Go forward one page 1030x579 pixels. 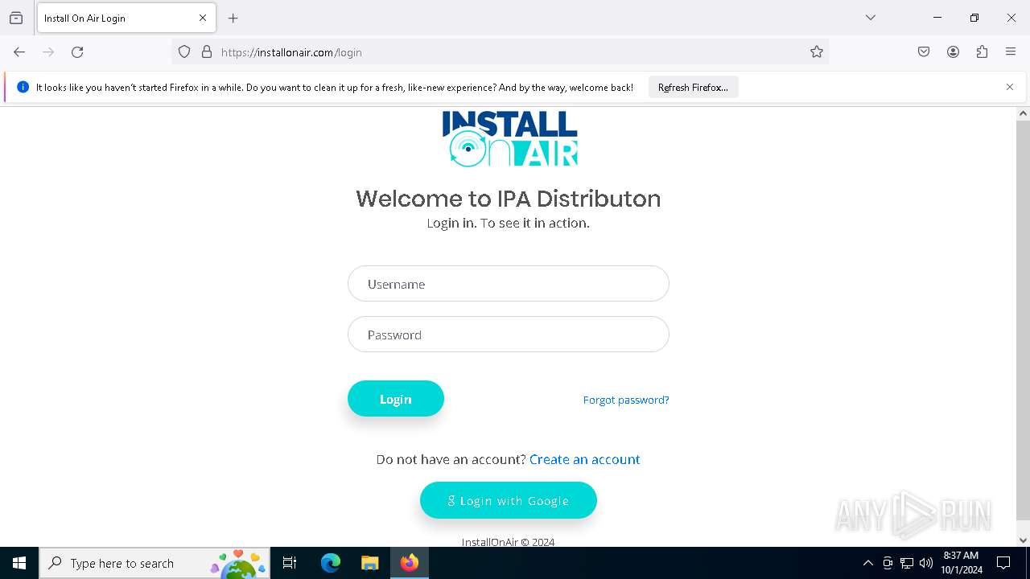click(48, 52)
